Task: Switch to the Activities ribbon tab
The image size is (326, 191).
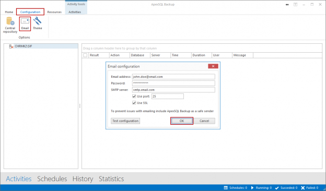Action: (x=75, y=12)
